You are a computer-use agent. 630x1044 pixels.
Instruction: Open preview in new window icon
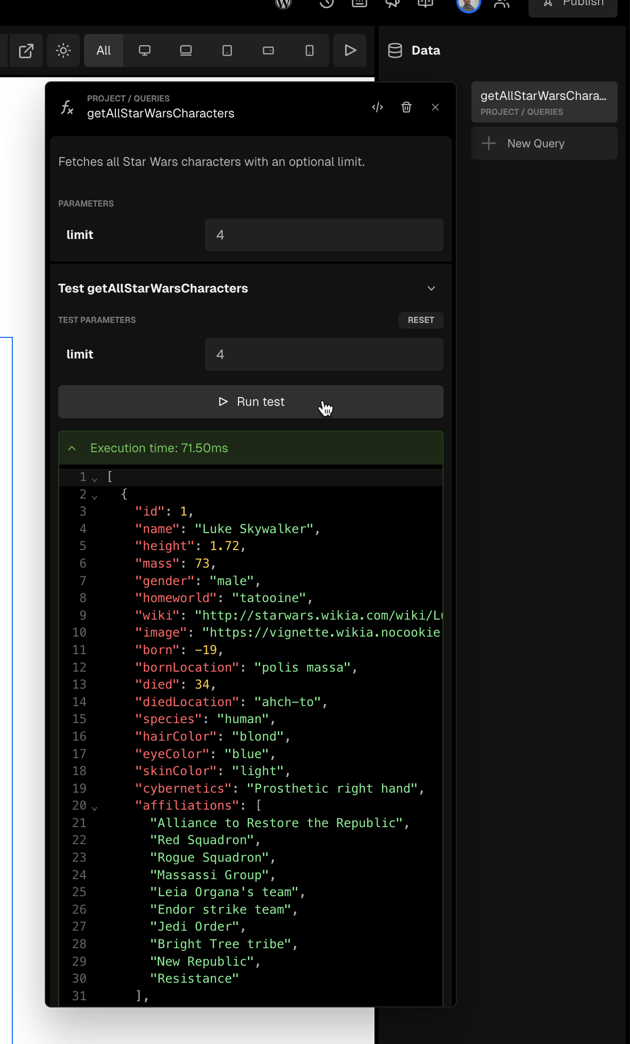pos(26,50)
